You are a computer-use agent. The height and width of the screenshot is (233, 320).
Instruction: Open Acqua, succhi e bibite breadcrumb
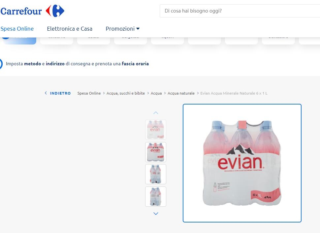[x=125, y=93]
